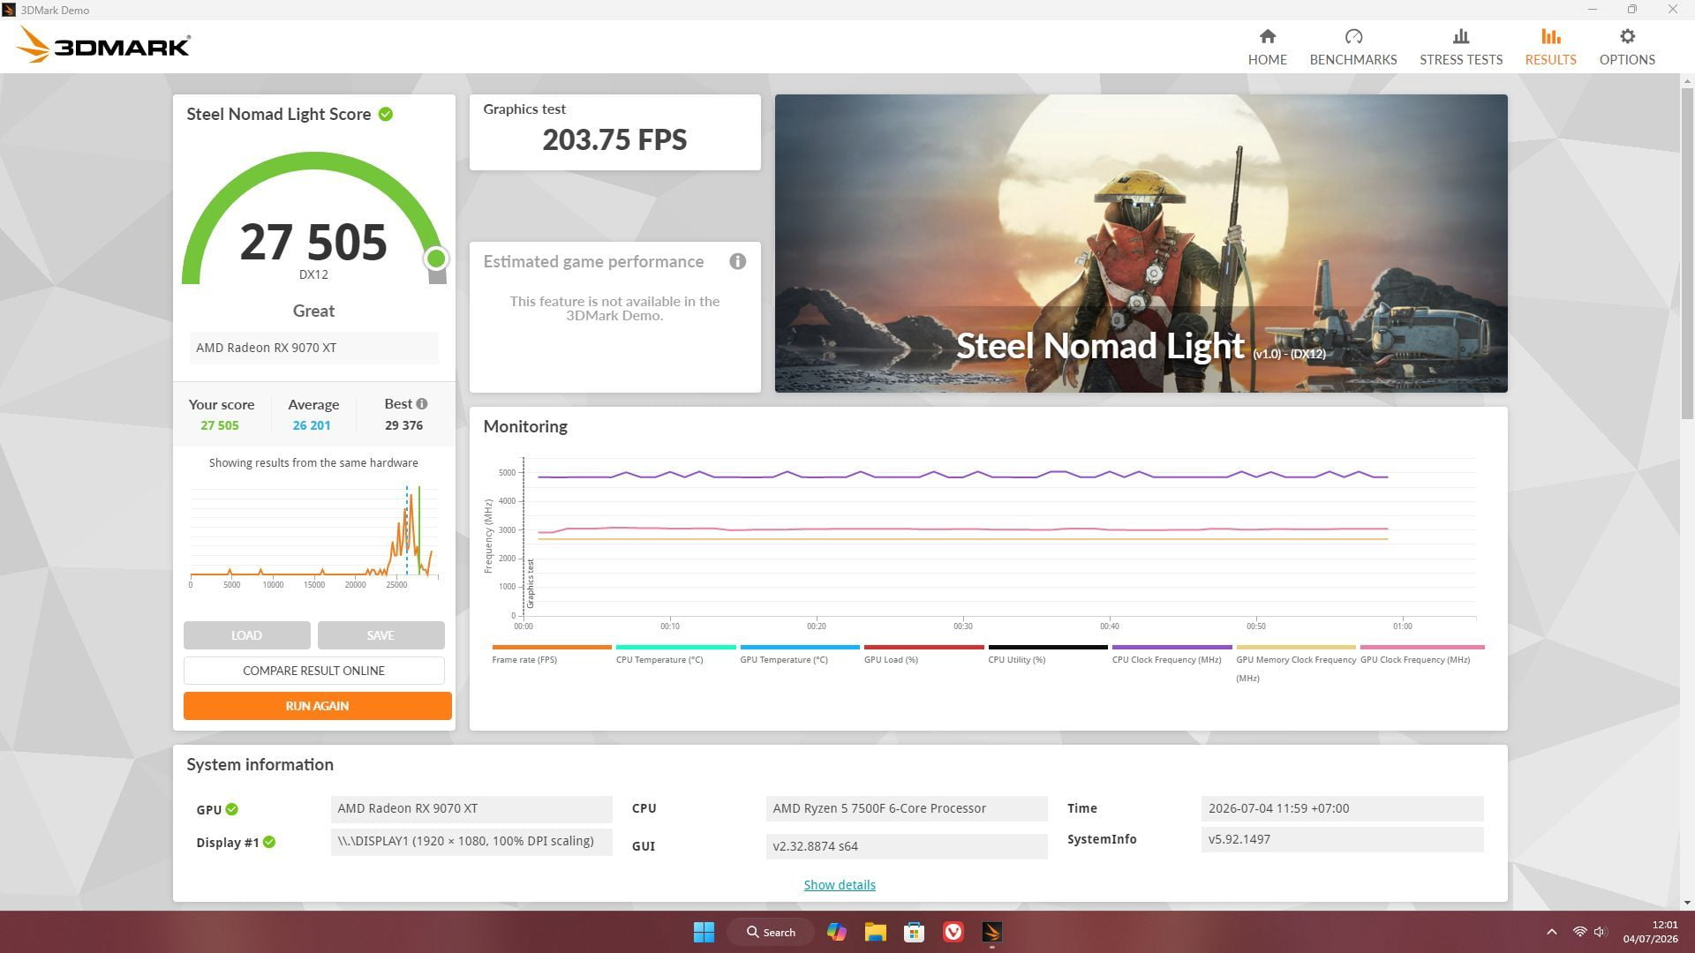Click the page scrollbar up arrow
This screenshot has width=1695, height=953.
[x=1687, y=81]
